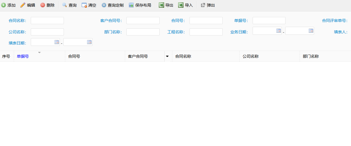This screenshot has height=146, width=351.
Task: Click the 编辑 button label
Action: point(31,5)
